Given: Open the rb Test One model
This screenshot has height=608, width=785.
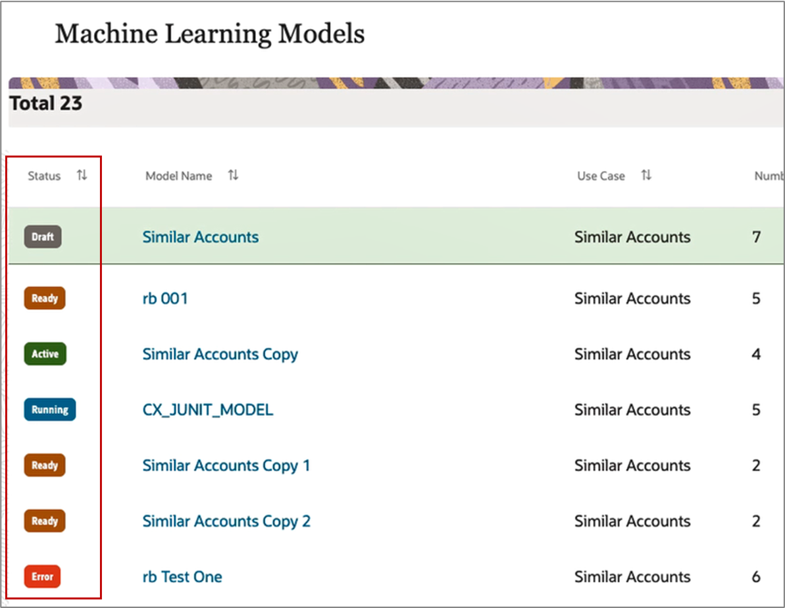Looking at the screenshot, I should click(182, 577).
